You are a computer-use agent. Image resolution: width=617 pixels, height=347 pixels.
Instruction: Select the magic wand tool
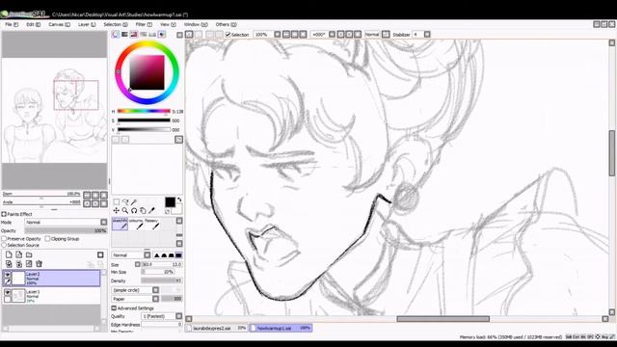134,201
